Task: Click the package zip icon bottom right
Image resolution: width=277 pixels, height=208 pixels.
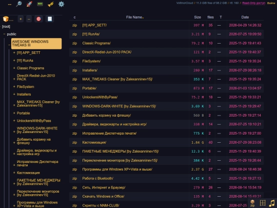Action: click(252, 203)
